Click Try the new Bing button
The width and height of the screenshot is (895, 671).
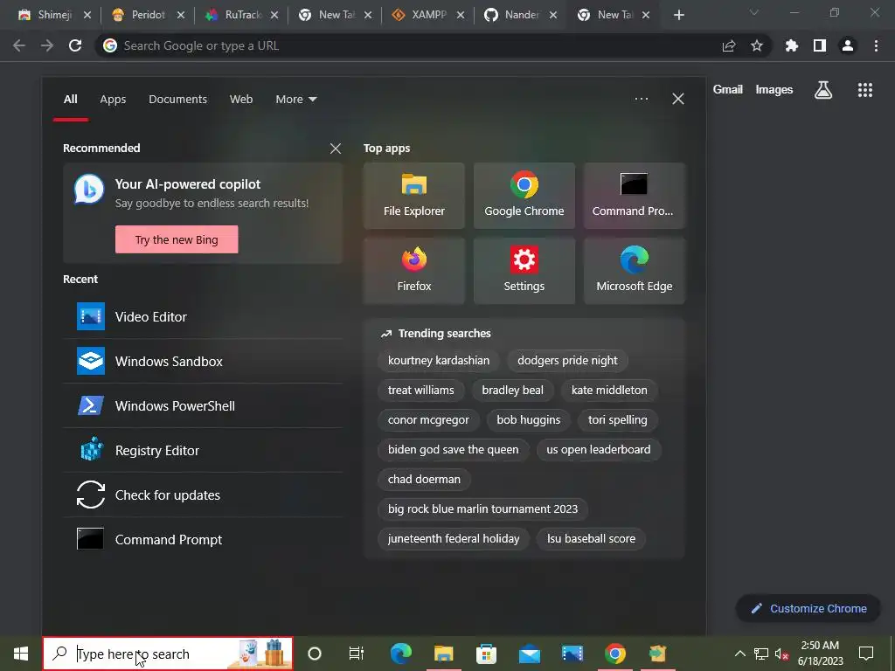pos(177,239)
